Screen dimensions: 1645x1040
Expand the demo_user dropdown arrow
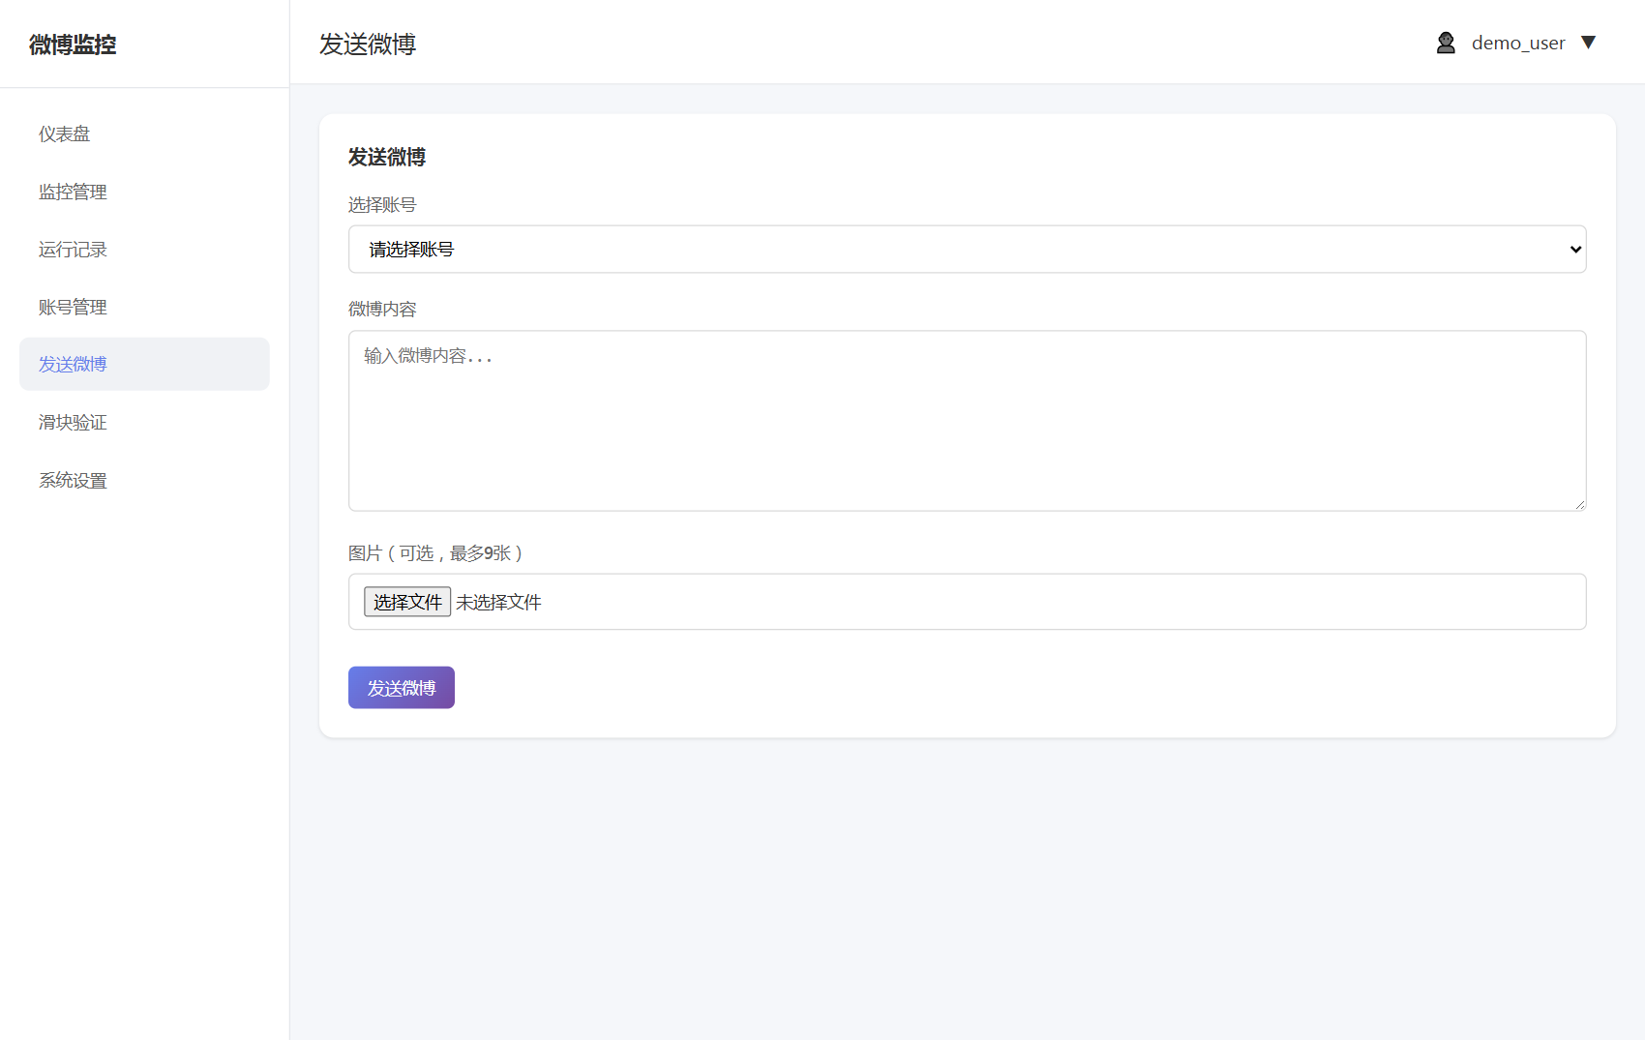[x=1588, y=43]
